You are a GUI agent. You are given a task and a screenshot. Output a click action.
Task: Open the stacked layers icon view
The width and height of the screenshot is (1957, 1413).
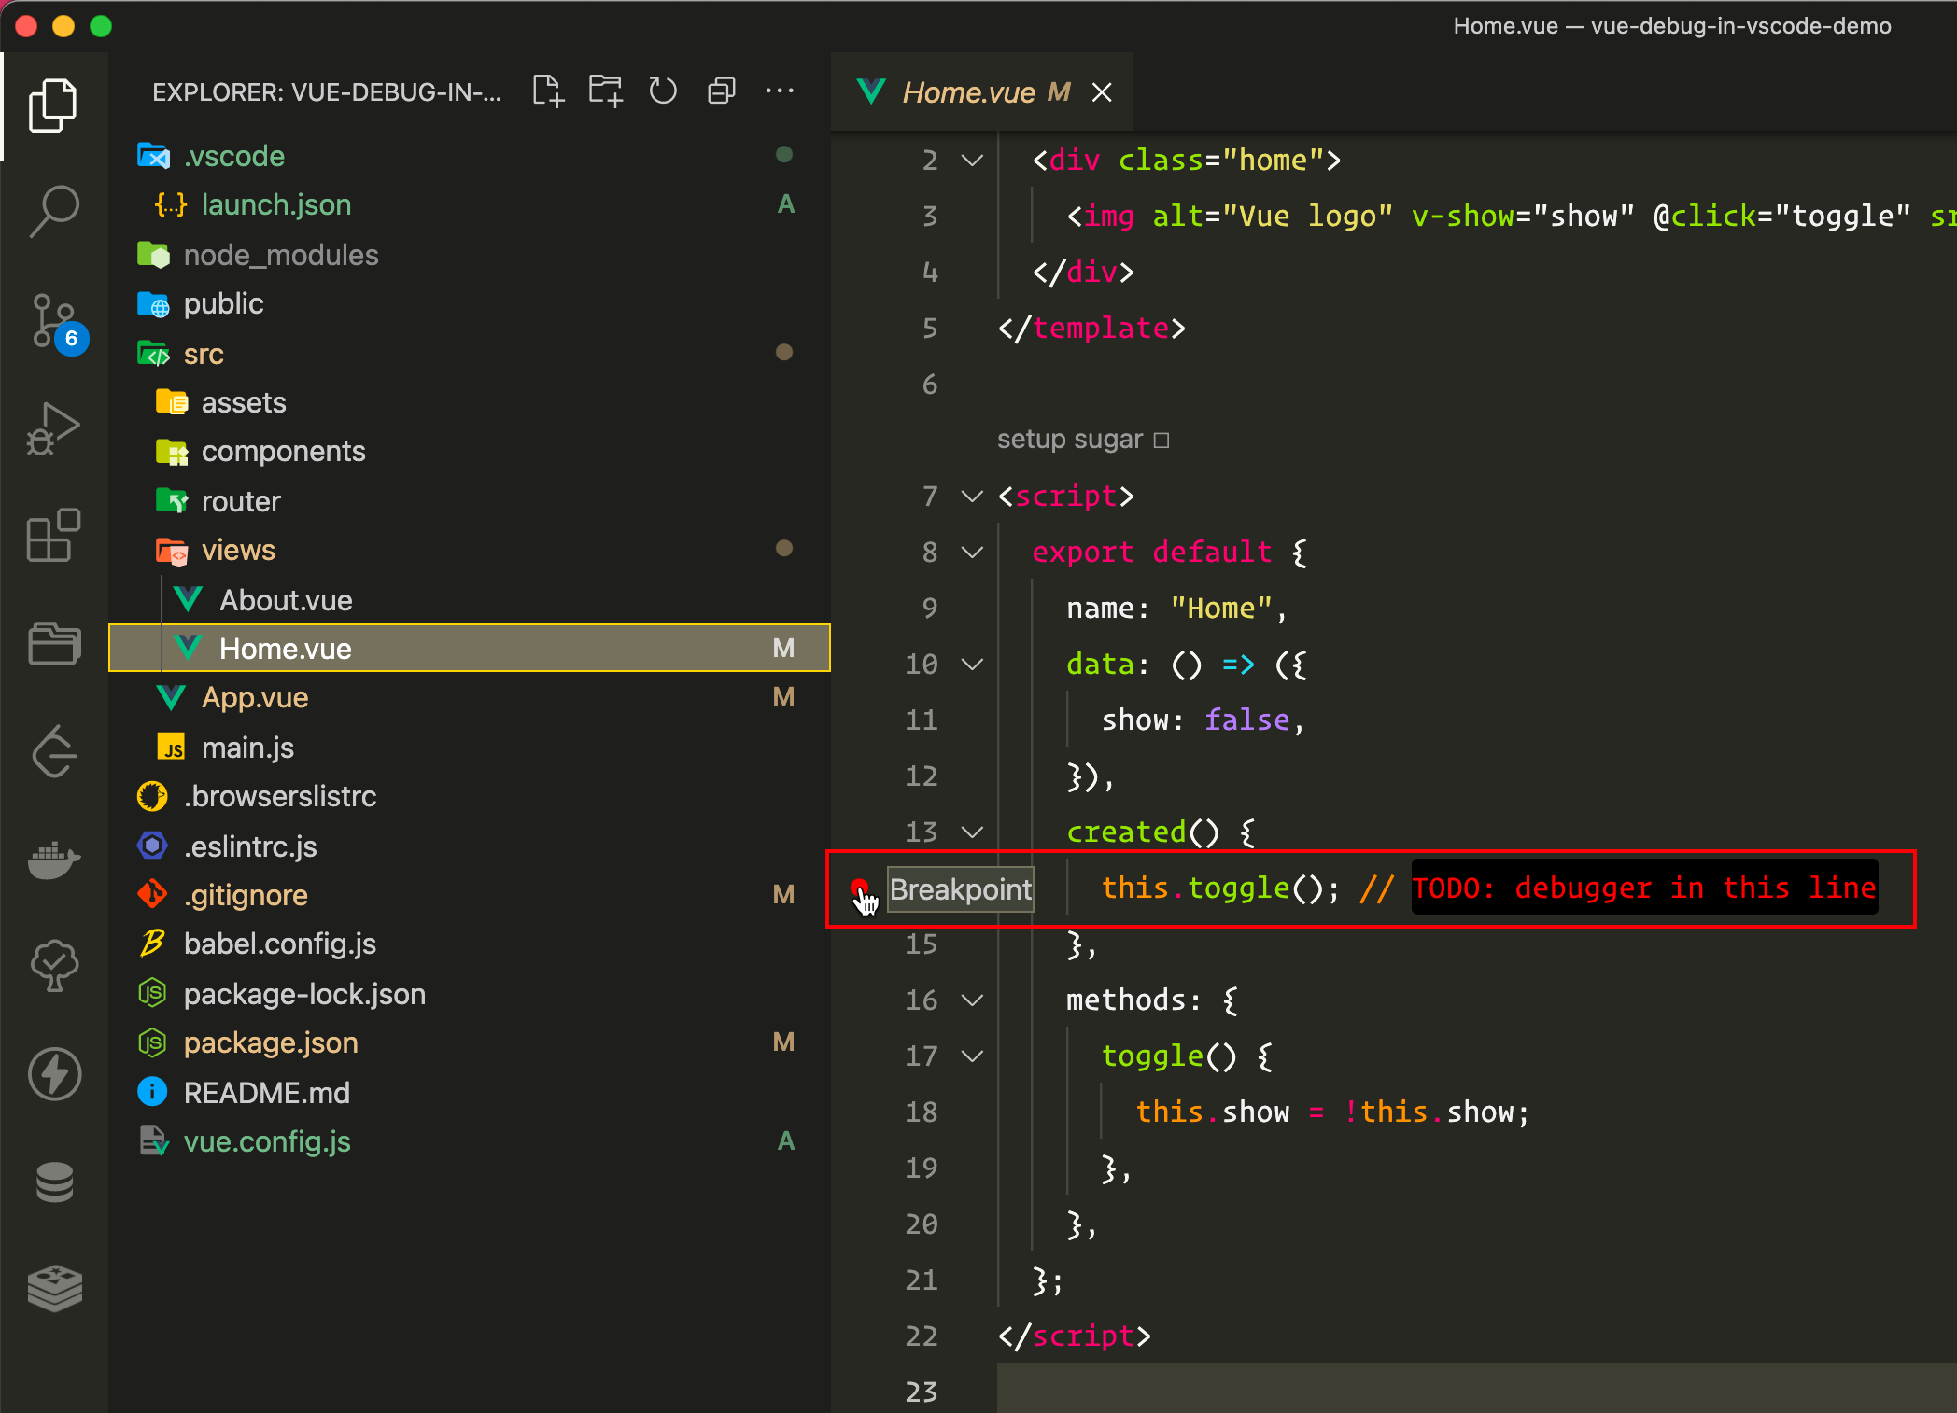tap(54, 1289)
